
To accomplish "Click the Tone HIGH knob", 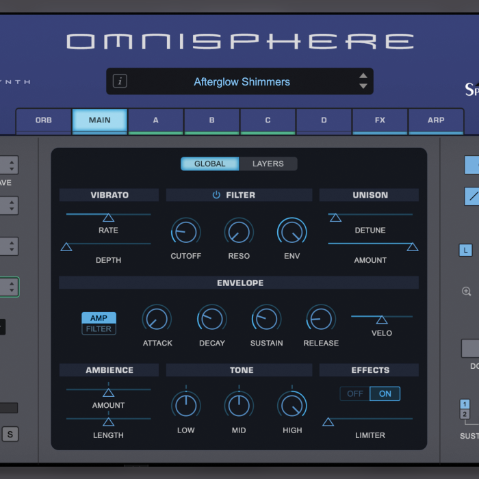I will pos(292,406).
